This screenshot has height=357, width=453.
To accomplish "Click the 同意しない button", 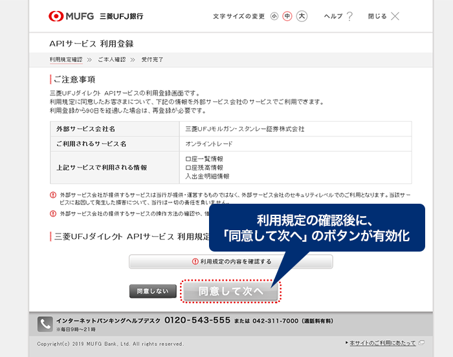I will tap(153, 291).
